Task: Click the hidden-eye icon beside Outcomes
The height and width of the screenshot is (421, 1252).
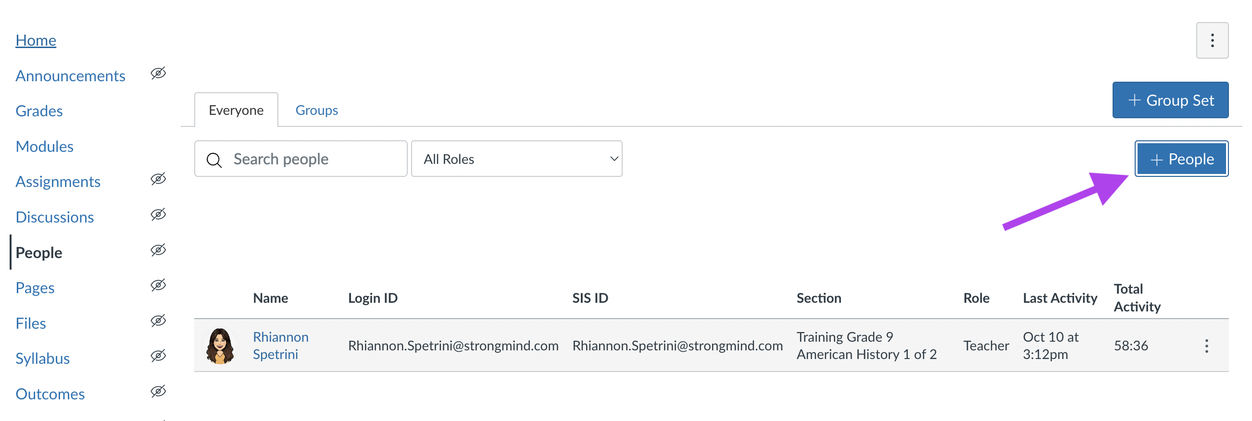Action: [159, 391]
